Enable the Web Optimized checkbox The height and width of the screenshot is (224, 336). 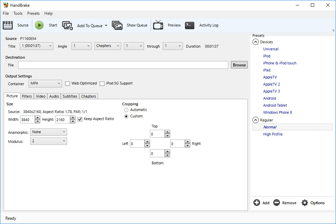click(x=67, y=83)
